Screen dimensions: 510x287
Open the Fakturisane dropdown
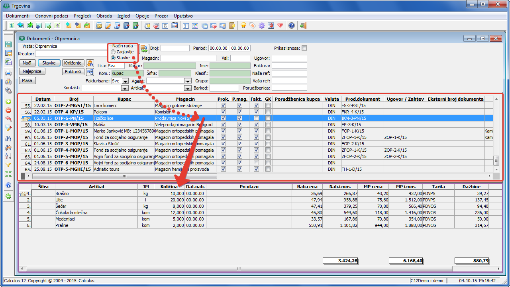point(125,81)
